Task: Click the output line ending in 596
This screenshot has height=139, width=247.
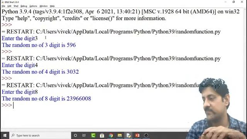Action: [x=39, y=45]
